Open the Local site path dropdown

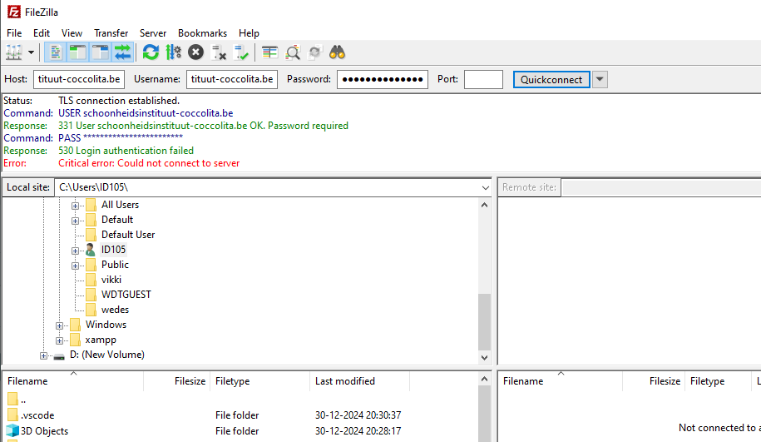[486, 187]
